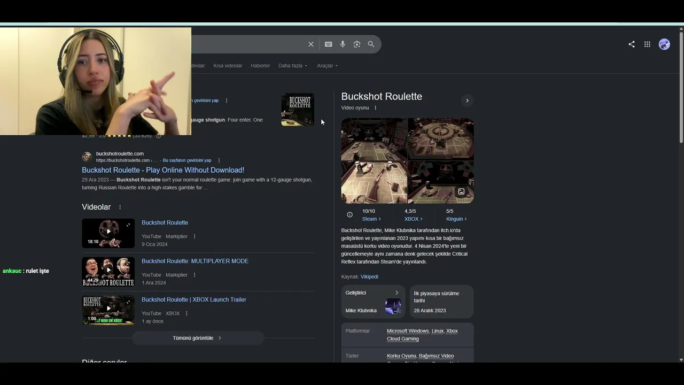The image size is (684, 385).
Task: Open the Korku Oyunu genre link
Action: (401, 356)
